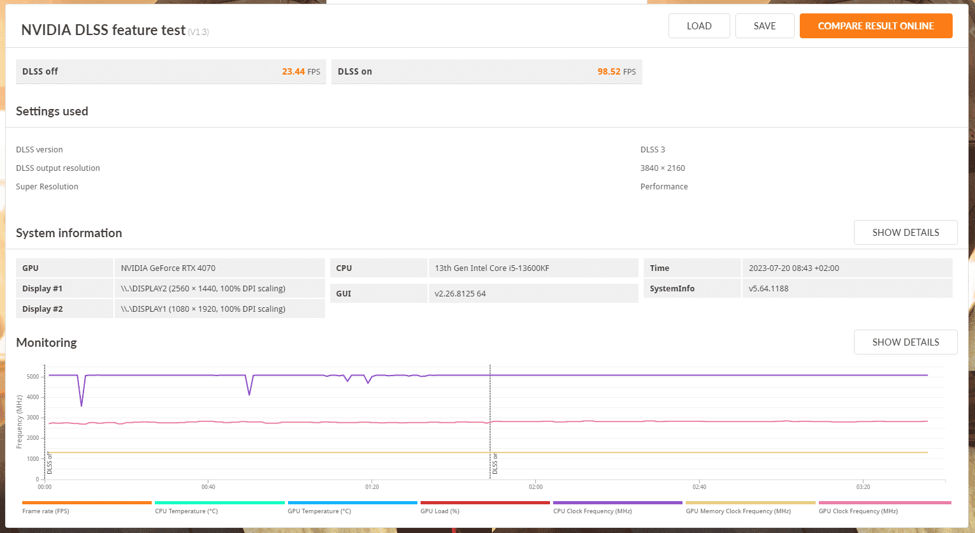
Task: Click the 01:20 time axis label
Action: pyautogui.click(x=372, y=487)
